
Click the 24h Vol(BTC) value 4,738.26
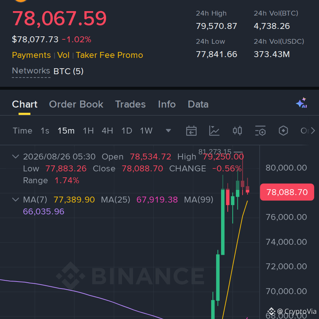tap(272, 26)
